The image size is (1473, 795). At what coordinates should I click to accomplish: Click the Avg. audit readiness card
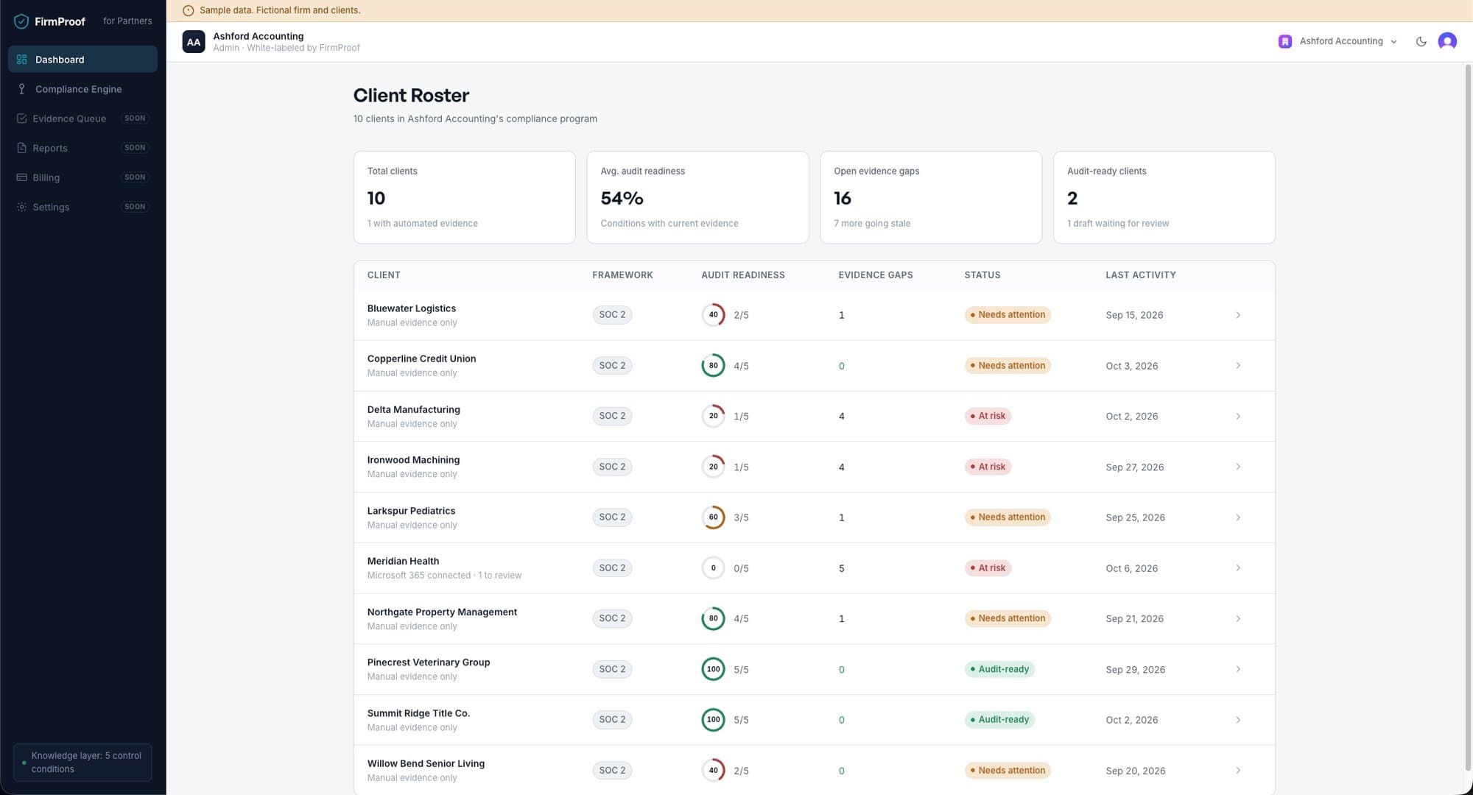point(697,197)
